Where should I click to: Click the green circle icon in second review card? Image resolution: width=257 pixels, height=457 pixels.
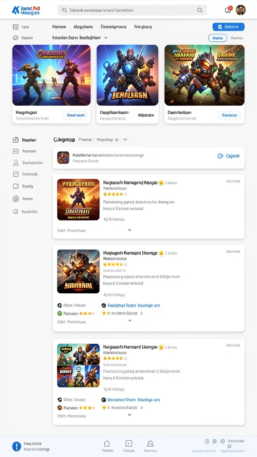pos(60,314)
